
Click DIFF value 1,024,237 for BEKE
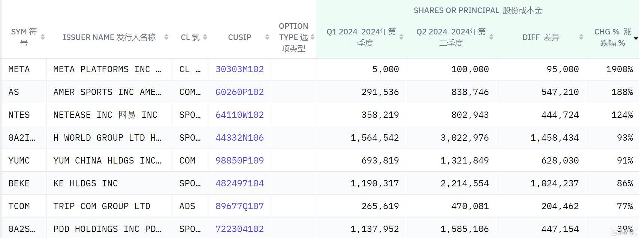[555, 183]
